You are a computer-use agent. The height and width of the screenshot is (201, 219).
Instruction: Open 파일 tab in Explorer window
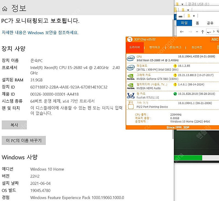(x=184, y=23)
